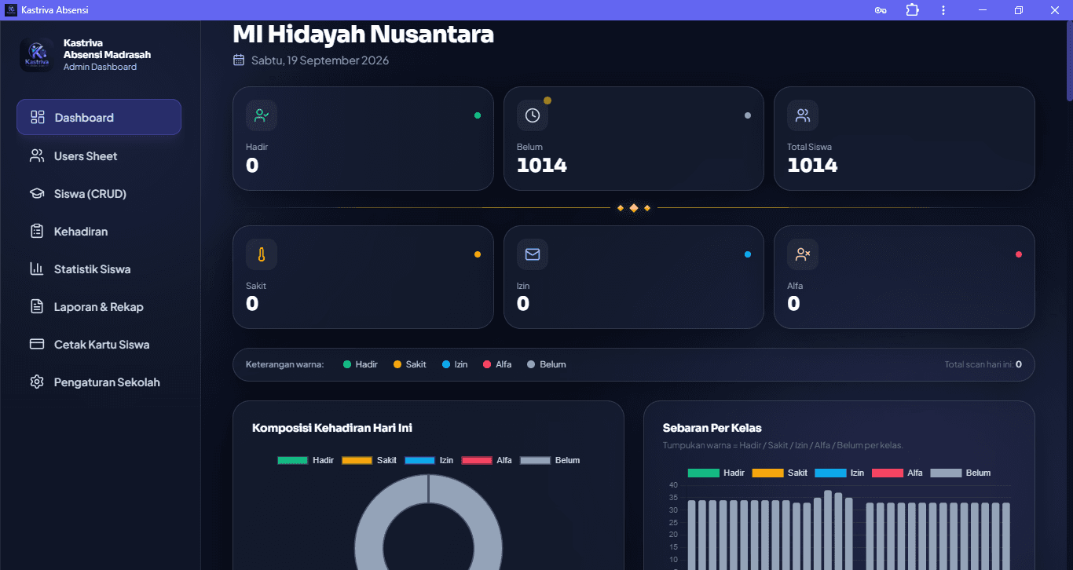Click the calendar icon beside the date
1073x570 pixels.
click(x=239, y=60)
